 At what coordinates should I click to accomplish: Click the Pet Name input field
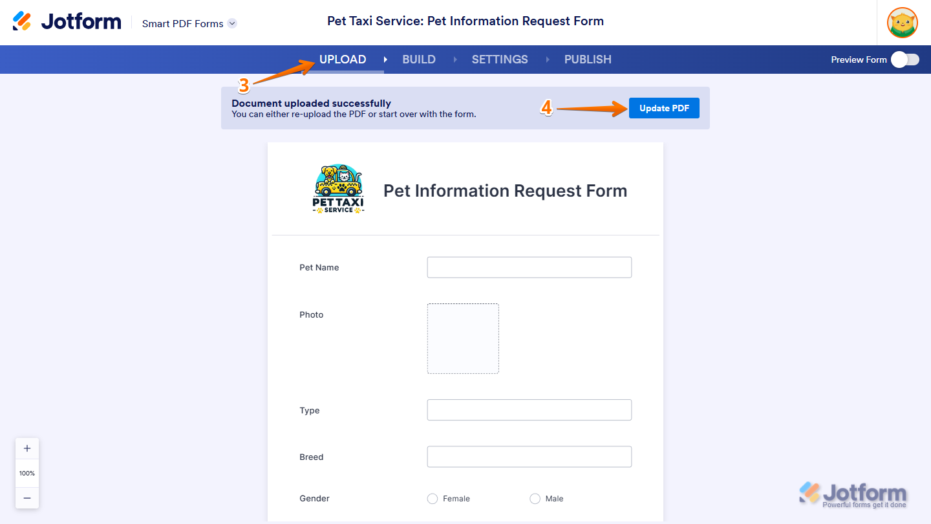point(529,267)
